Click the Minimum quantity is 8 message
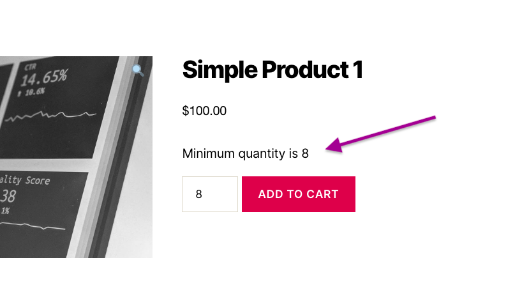The height and width of the screenshot is (299, 522). pos(245,153)
